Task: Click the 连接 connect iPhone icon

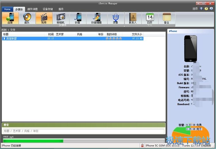Action: pyautogui.click(x=10, y=18)
